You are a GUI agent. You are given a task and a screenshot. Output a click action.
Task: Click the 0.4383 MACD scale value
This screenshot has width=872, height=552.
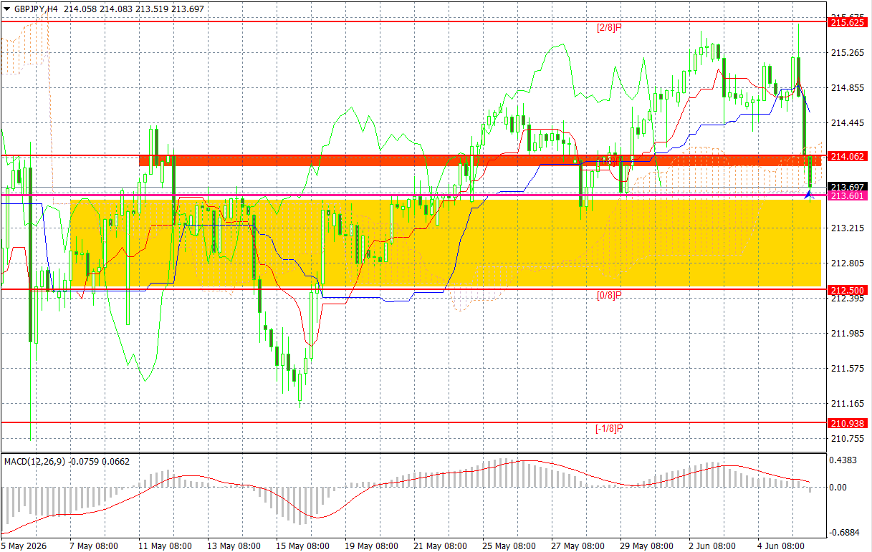coord(845,461)
